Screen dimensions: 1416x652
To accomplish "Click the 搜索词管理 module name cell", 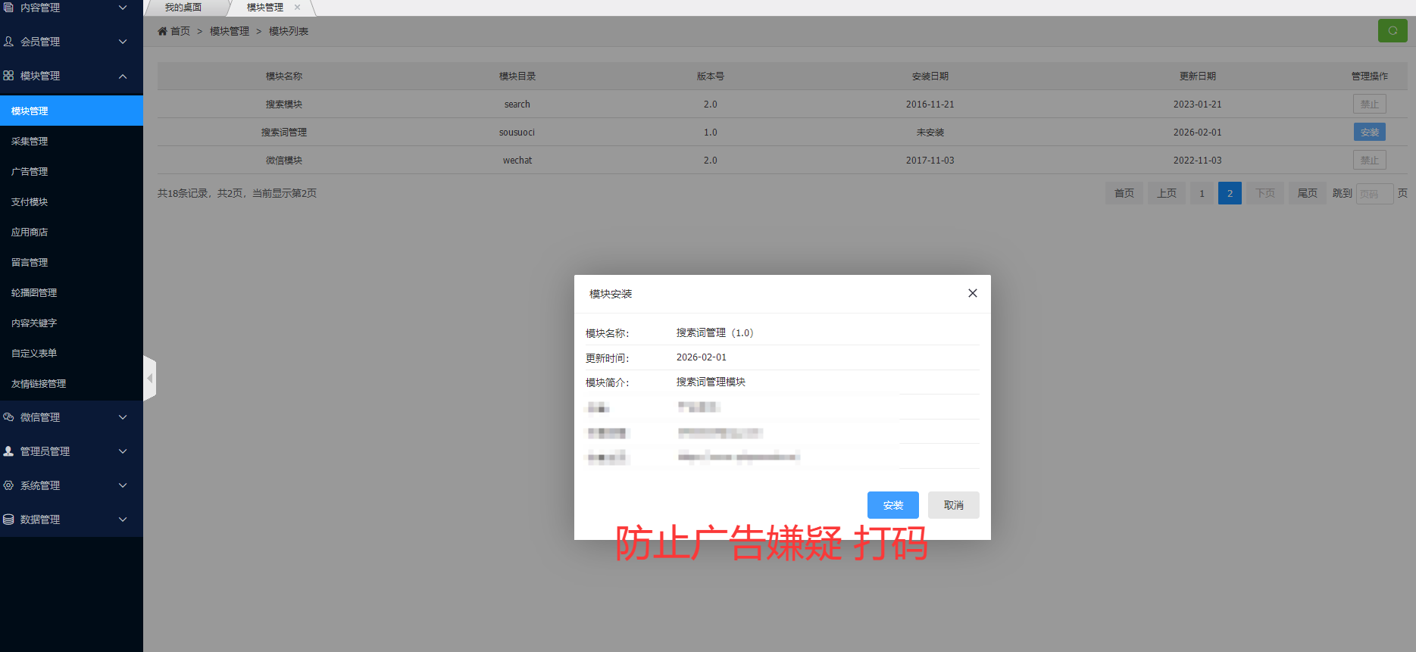I will [x=284, y=132].
